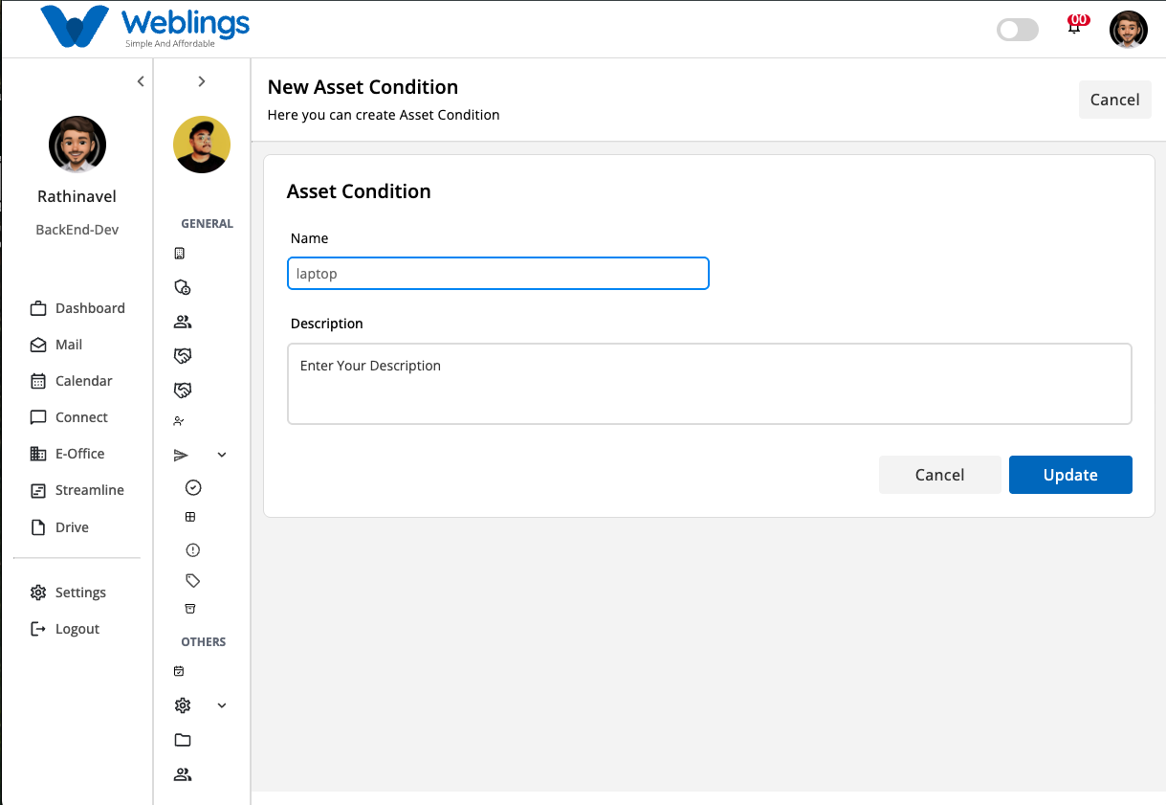Expand the chevron beside the paper plane icon
The height and width of the screenshot is (805, 1166).
[x=222, y=455]
